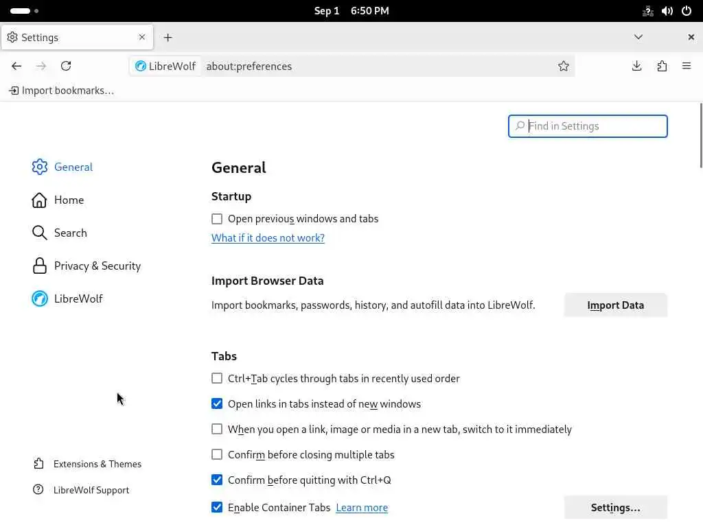Expand the List all tabs chevron
Viewport: 703px width, 527px height.
(x=638, y=37)
